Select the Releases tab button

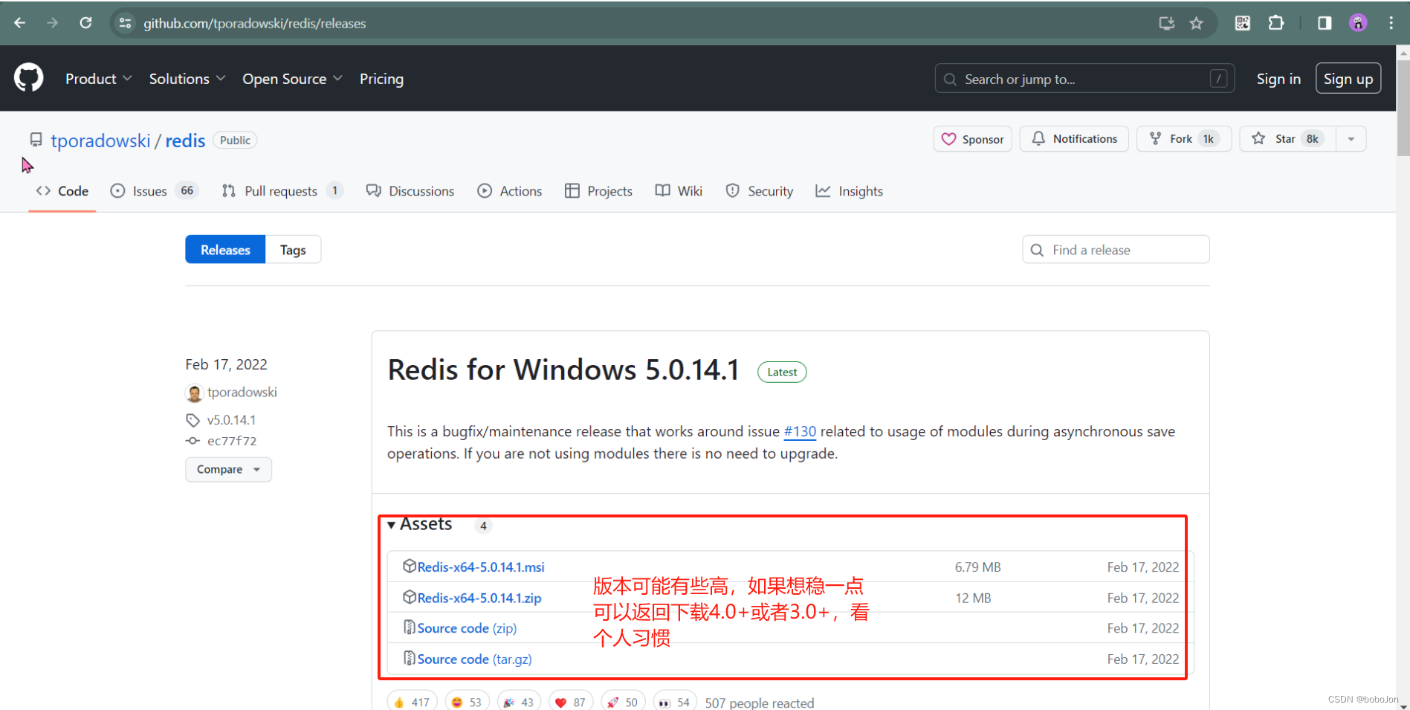(x=225, y=250)
